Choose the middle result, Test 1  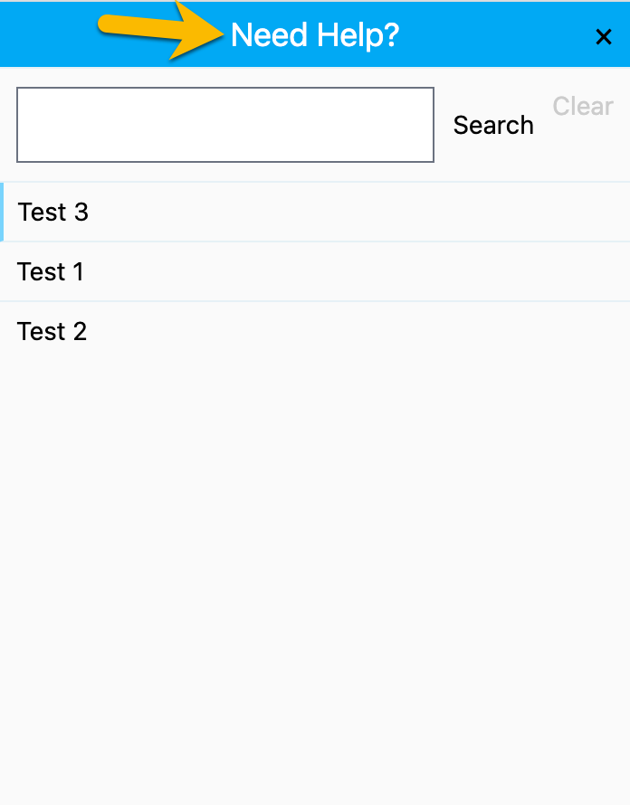51,272
